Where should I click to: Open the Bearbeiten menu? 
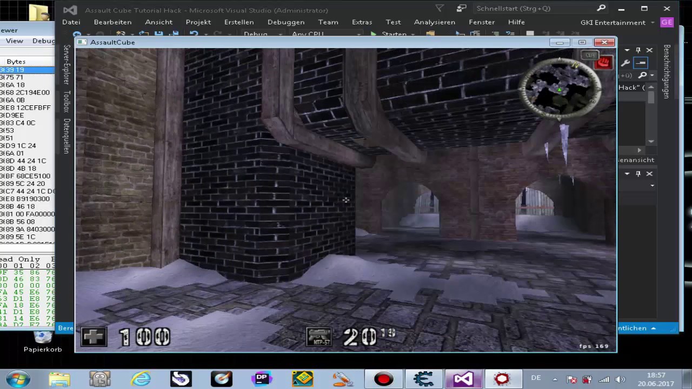112,22
